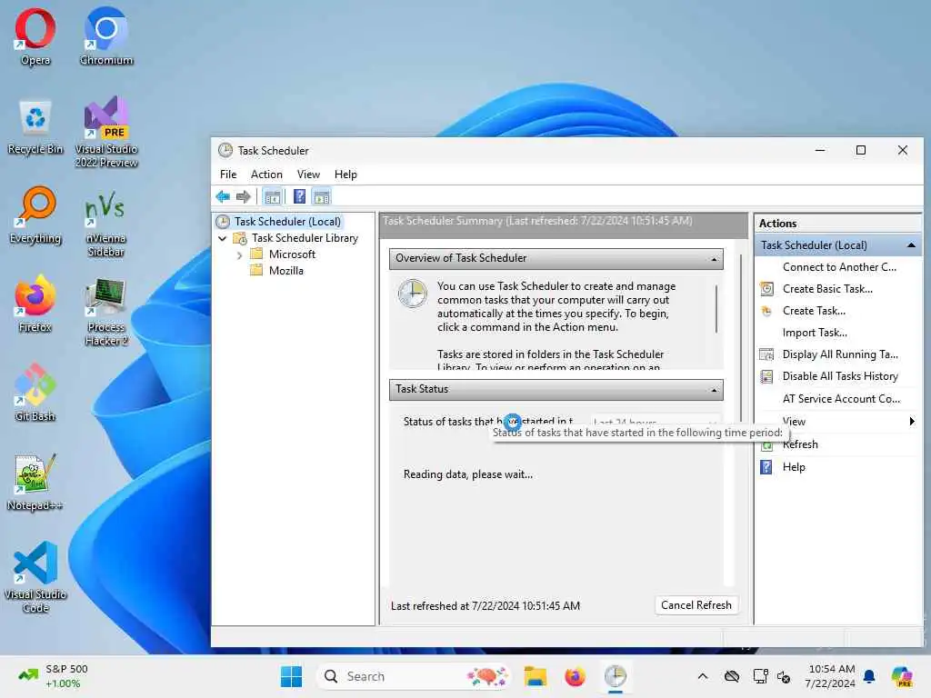Open the Microsoft folder in the tree
Viewport: 931px width, 698px height.
292,254
